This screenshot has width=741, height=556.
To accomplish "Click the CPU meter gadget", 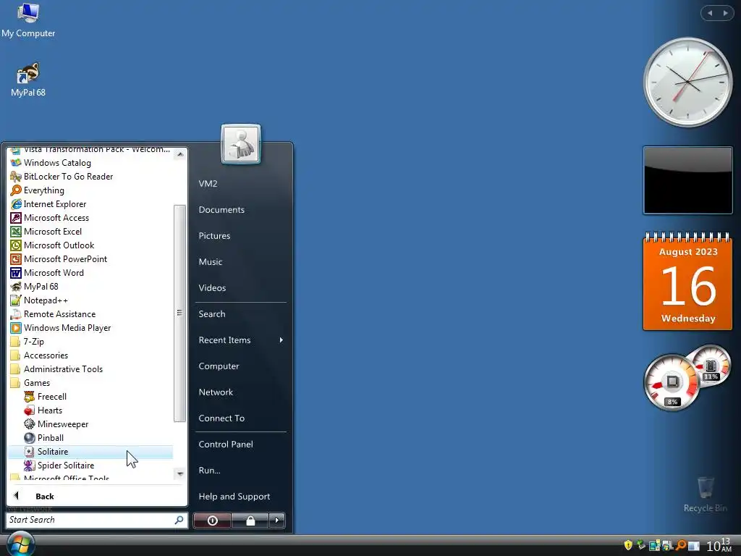I will pyautogui.click(x=672, y=382).
